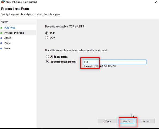Viewport: 159px width, 129px height.
Task: Click the Next button
Action: [126, 121]
